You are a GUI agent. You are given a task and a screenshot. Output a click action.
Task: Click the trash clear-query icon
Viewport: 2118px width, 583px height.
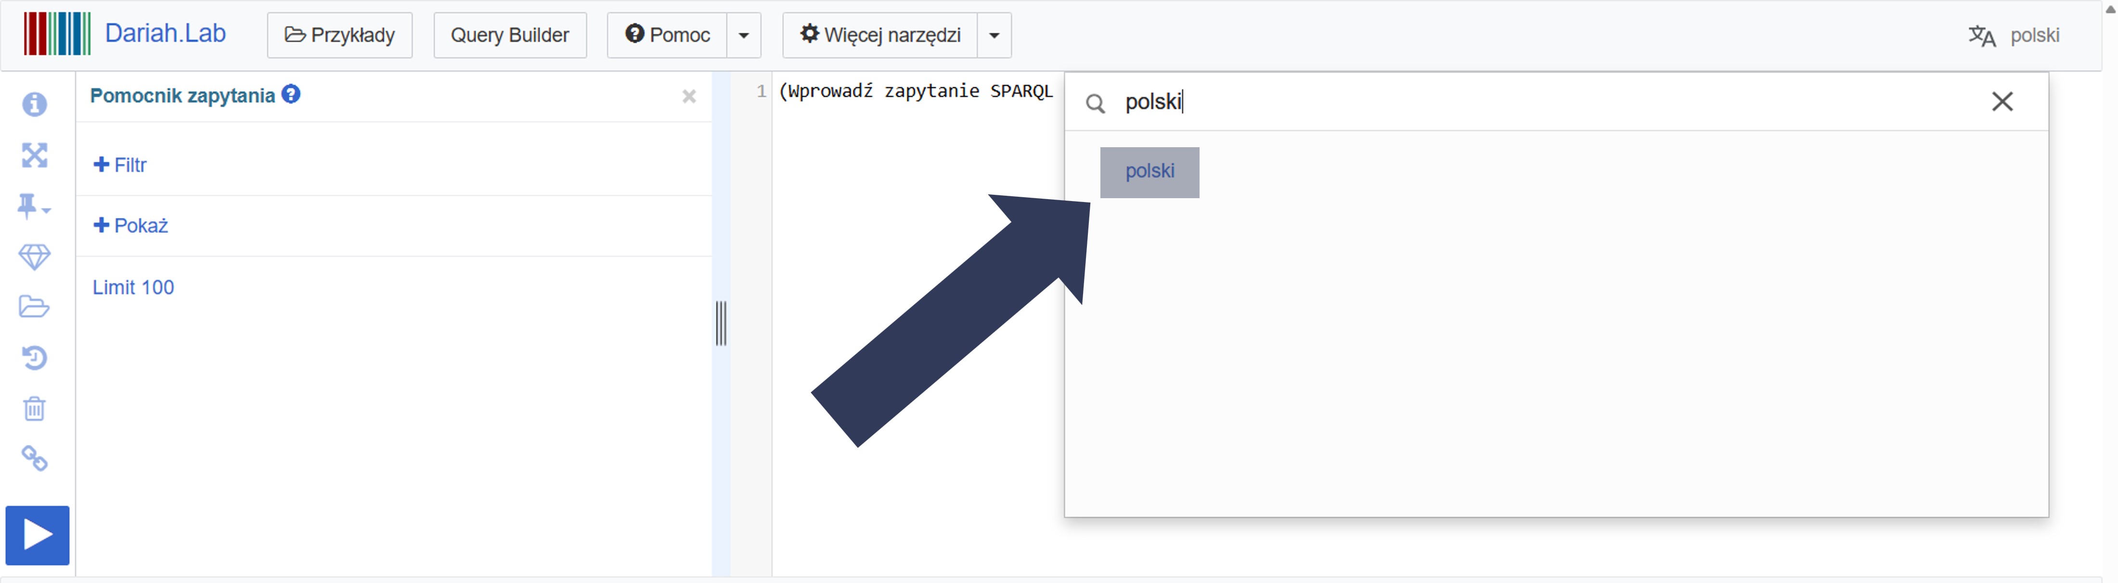click(35, 408)
